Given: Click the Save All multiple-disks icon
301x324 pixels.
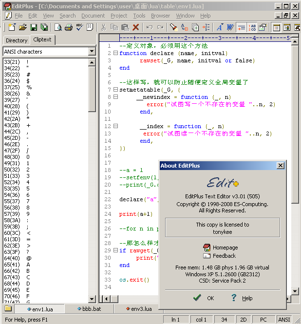Looking at the screenshot, I should [44, 27].
